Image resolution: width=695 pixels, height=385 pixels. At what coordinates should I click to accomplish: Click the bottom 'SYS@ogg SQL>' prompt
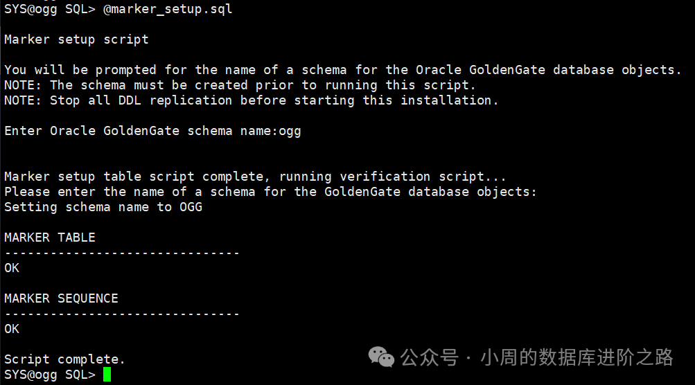point(50,375)
